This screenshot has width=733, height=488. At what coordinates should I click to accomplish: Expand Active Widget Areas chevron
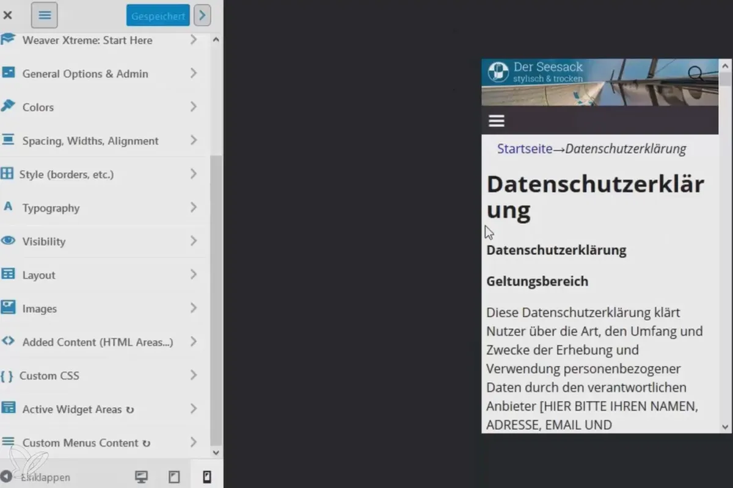[x=193, y=409]
